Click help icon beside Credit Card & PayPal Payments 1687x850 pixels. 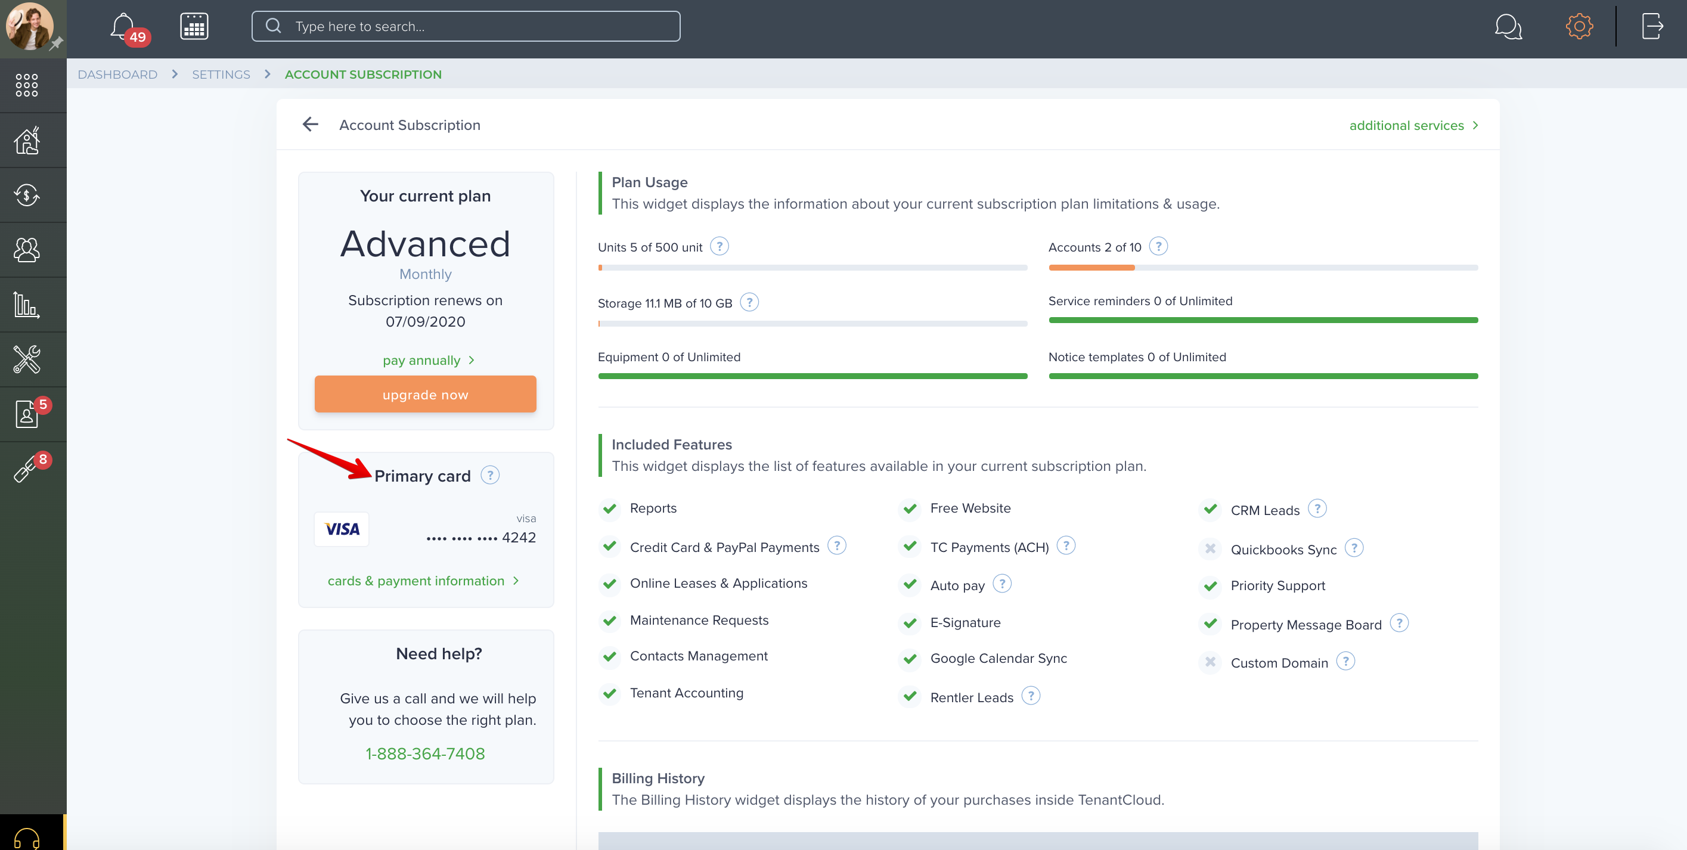coord(836,545)
